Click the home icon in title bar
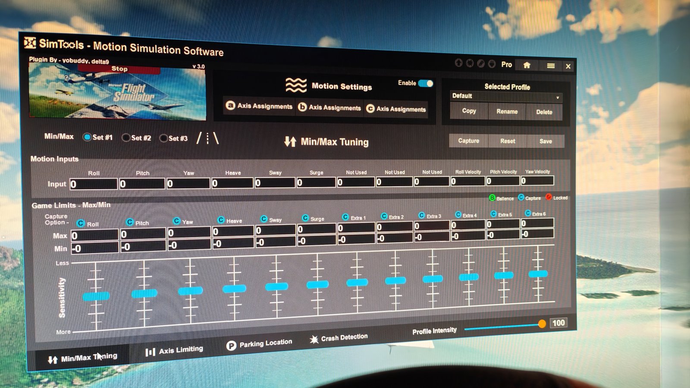This screenshot has height=388, width=690. coord(527,65)
